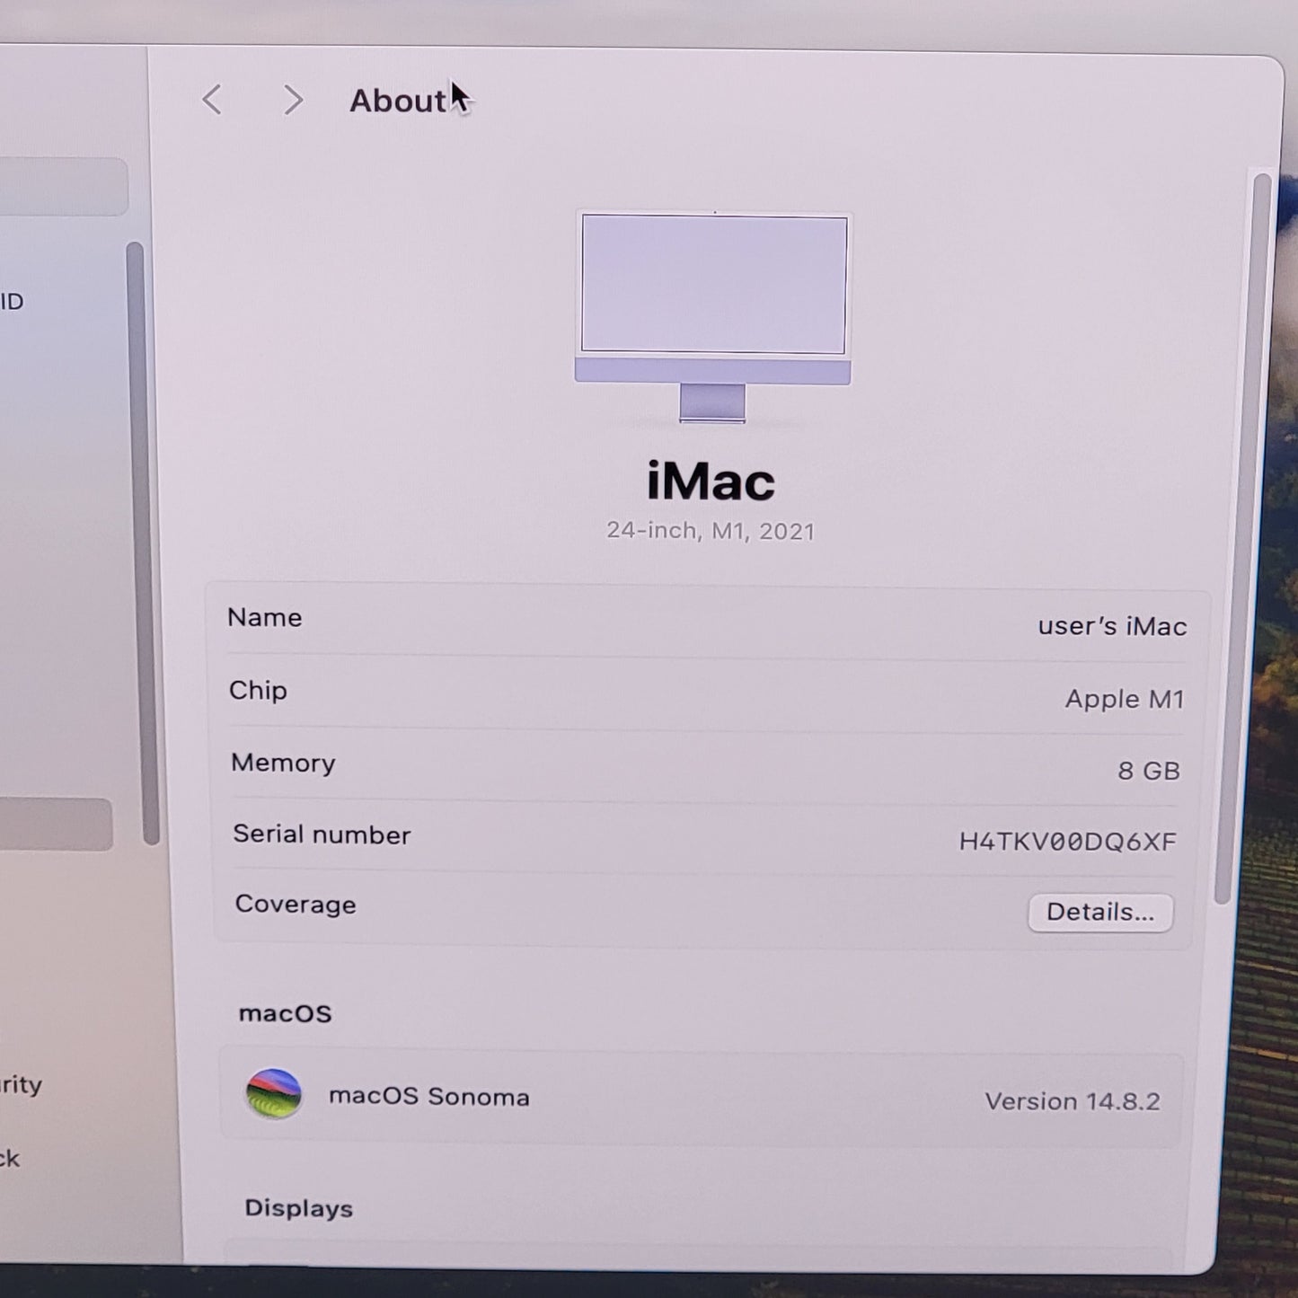Click the back navigation chevron
Image resolution: width=1298 pixels, height=1298 pixels.
(212, 101)
